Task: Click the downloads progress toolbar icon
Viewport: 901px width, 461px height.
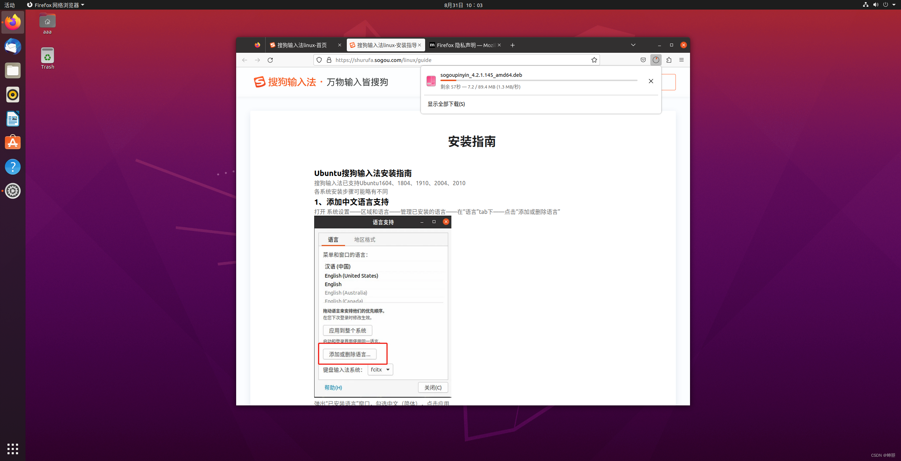Action: [x=656, y=60]
